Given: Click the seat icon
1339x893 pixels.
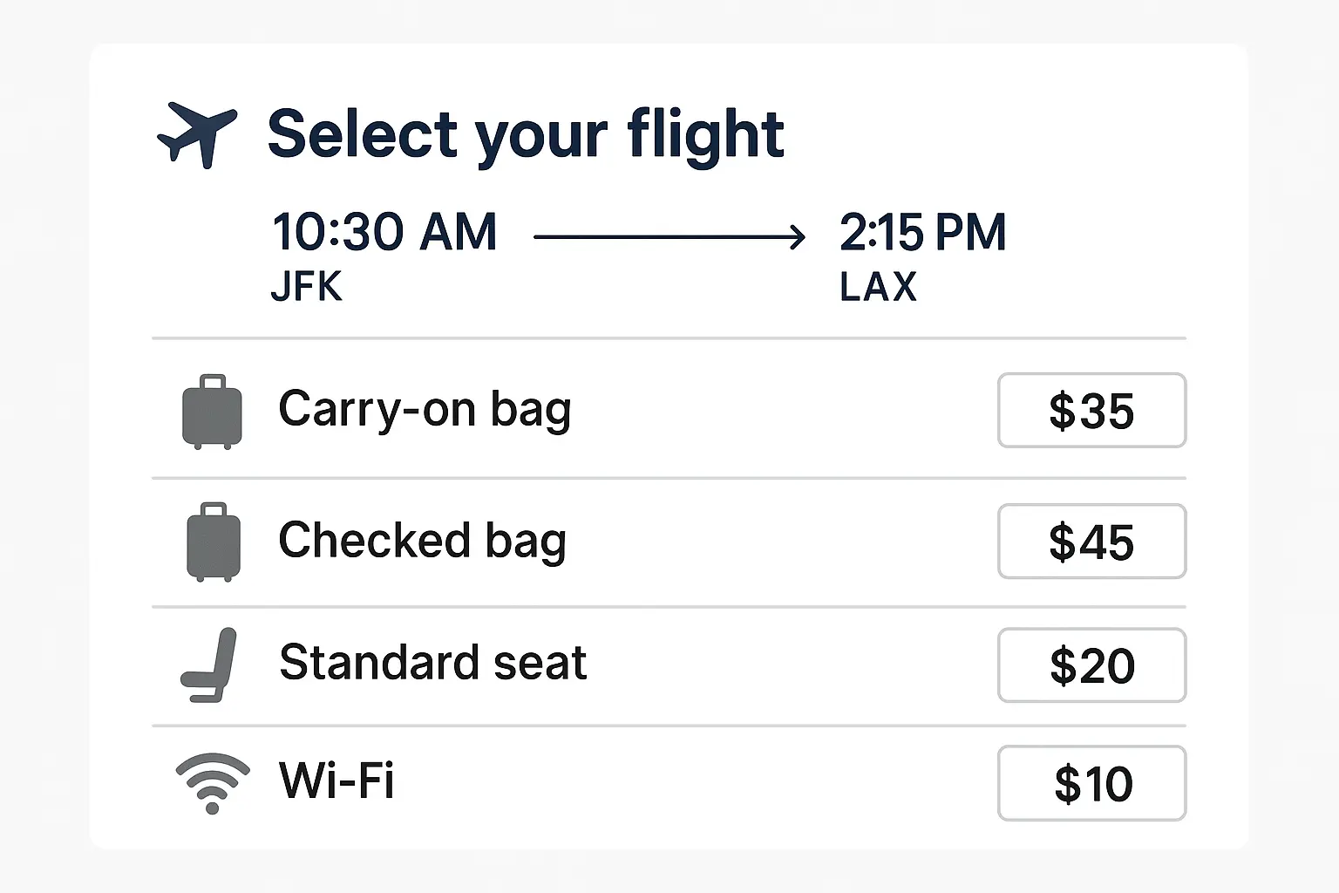Looking at the screenshot, I should pos(210,665).
